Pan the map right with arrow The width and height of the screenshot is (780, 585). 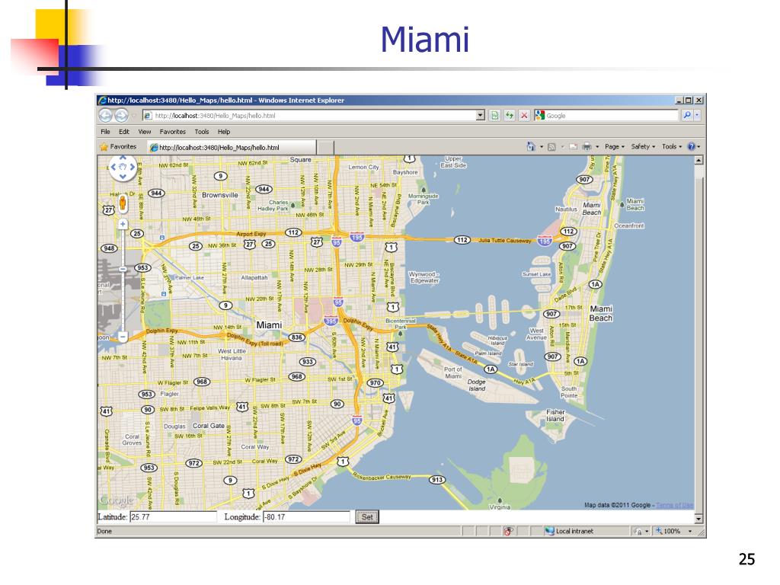click(133, 167)
